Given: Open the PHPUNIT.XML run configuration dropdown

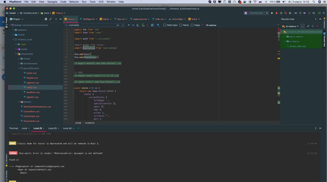Looking at the screenshot, I should pos(256,13).
